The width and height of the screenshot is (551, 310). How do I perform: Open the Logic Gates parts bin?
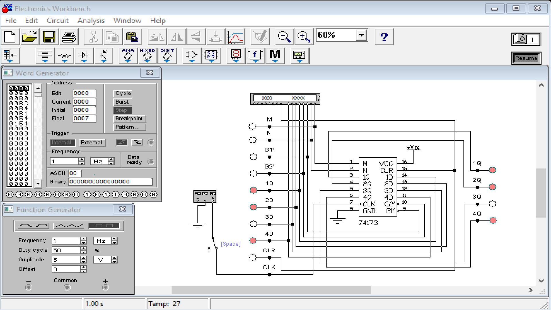click(x=192, y=55)
